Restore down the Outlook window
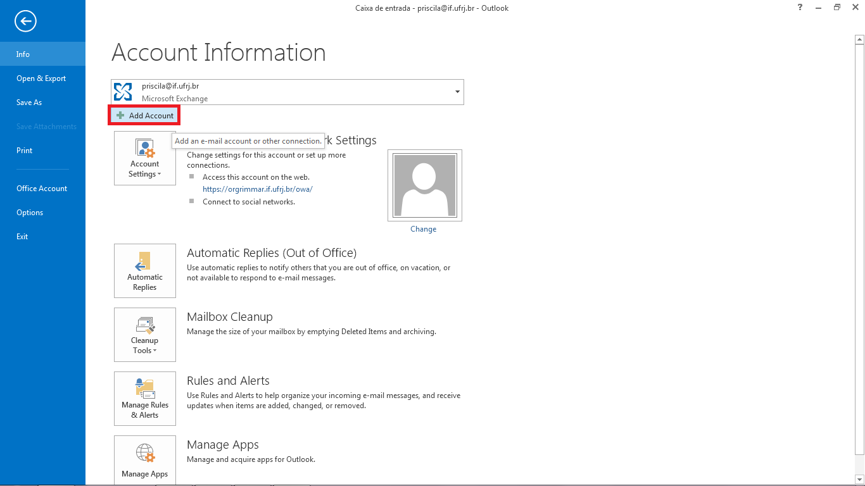The image size is (865, 486). pyautogui.click(x=837, y=8)
